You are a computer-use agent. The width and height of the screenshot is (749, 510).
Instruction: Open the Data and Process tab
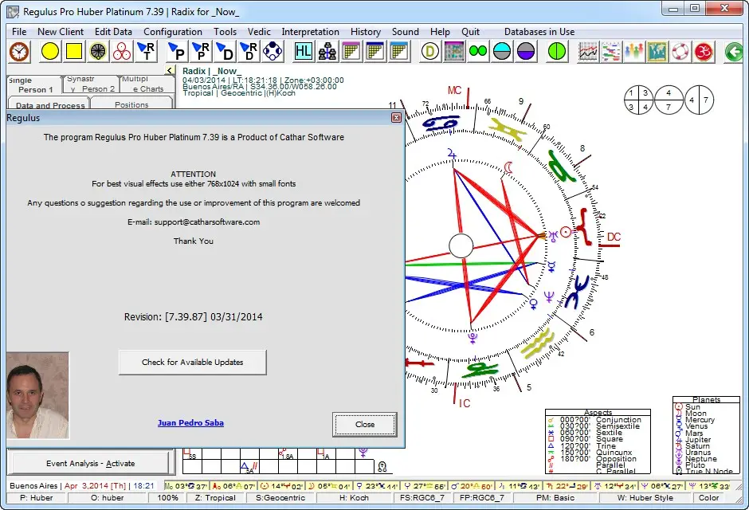point(49,104)
